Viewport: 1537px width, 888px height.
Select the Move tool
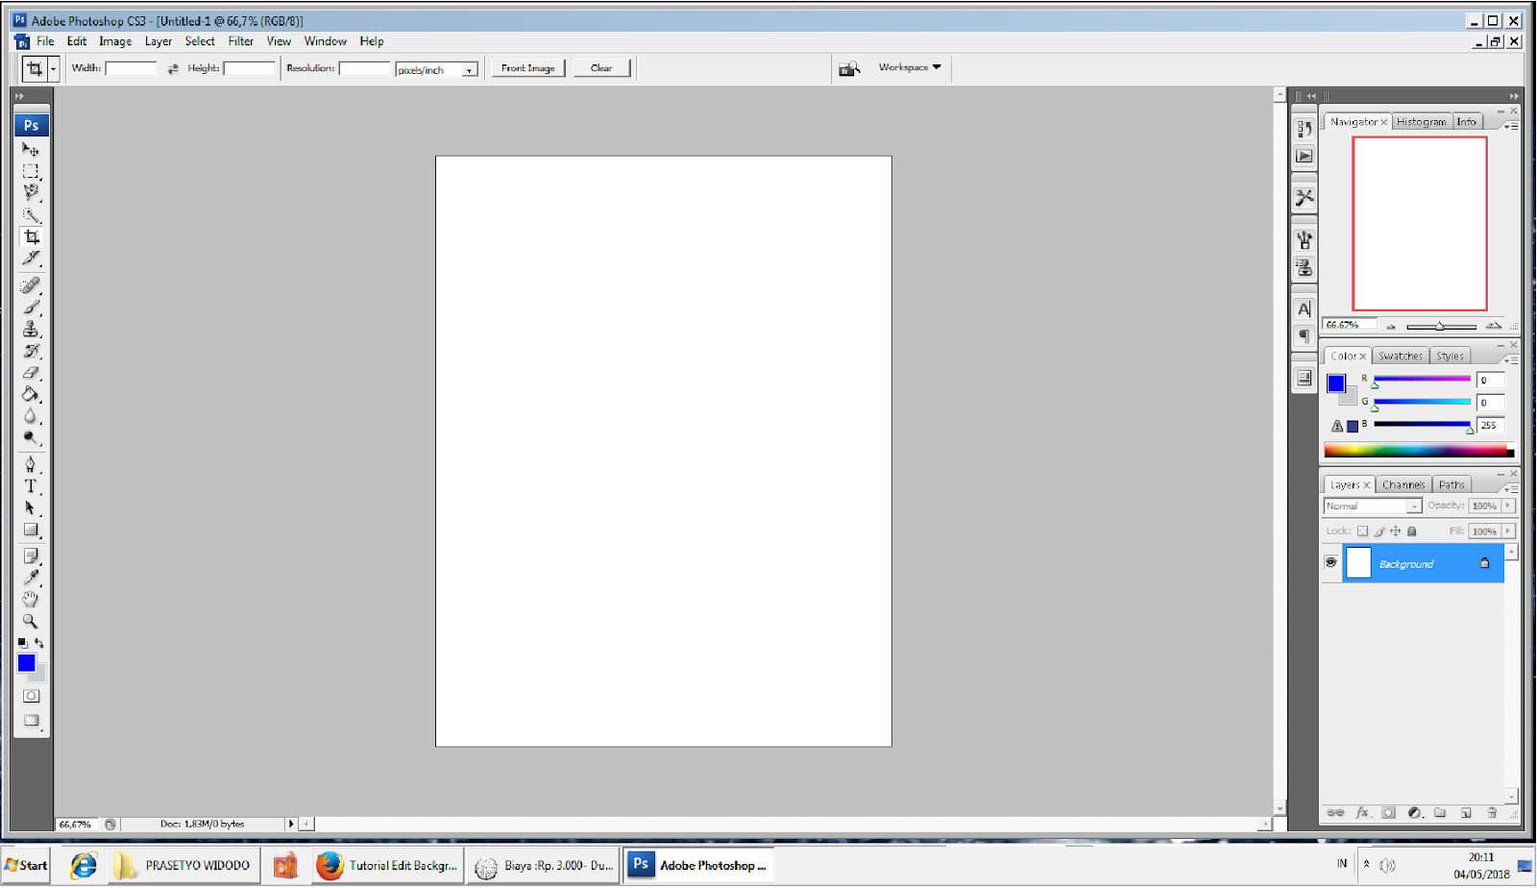(x=31, y=149)
